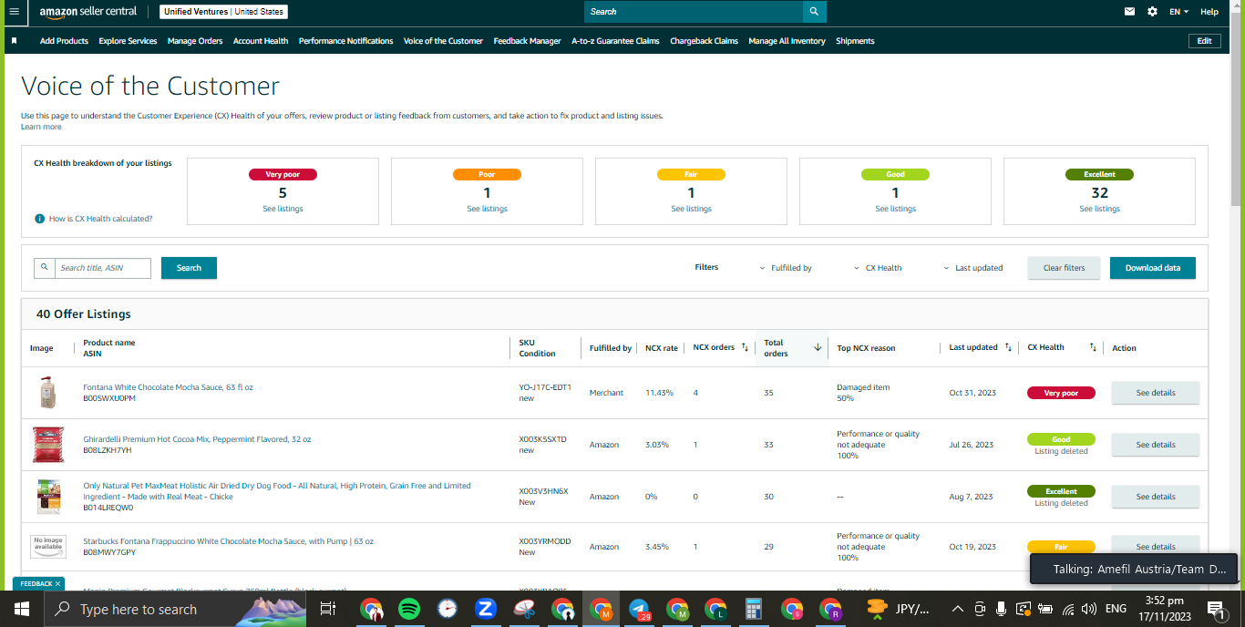Screen dimensions: 1245x627
Task: Click the teal Search button
Action: coord(189,268)
